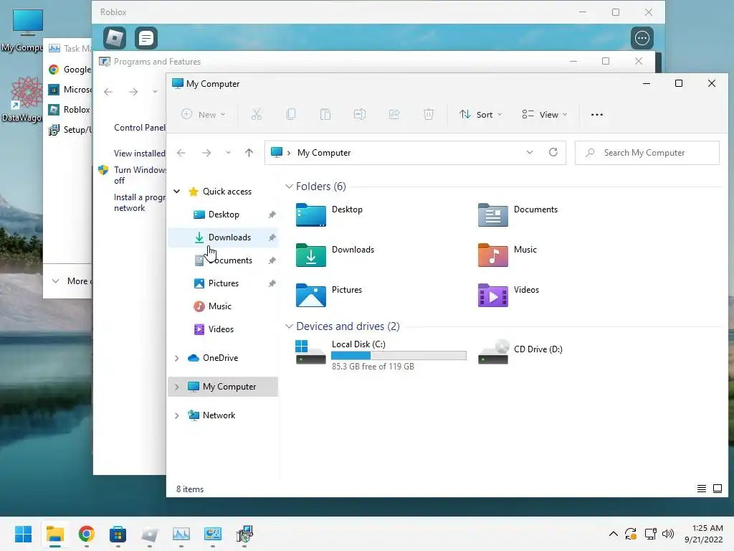Viewport: 734px width, 551px height.
Task: Show hidden tray icons chevron
Action: [x=614, y=534]
